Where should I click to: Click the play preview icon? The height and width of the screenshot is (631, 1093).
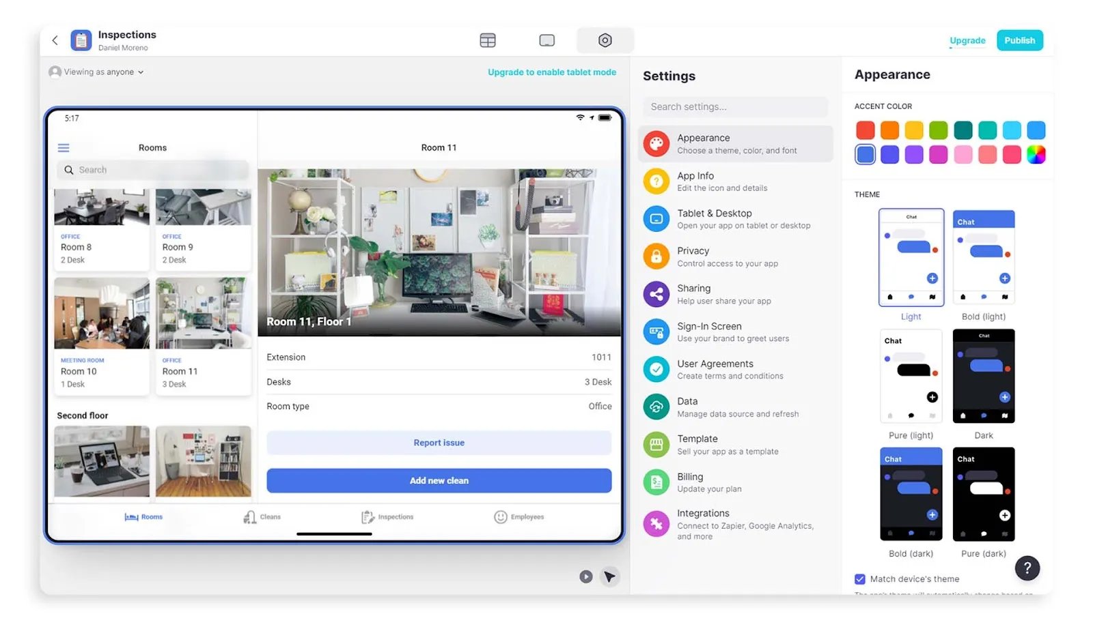(x=586, y=577)
